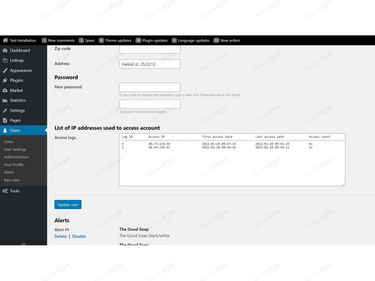Click the New password input field

(x=150, y=87)
